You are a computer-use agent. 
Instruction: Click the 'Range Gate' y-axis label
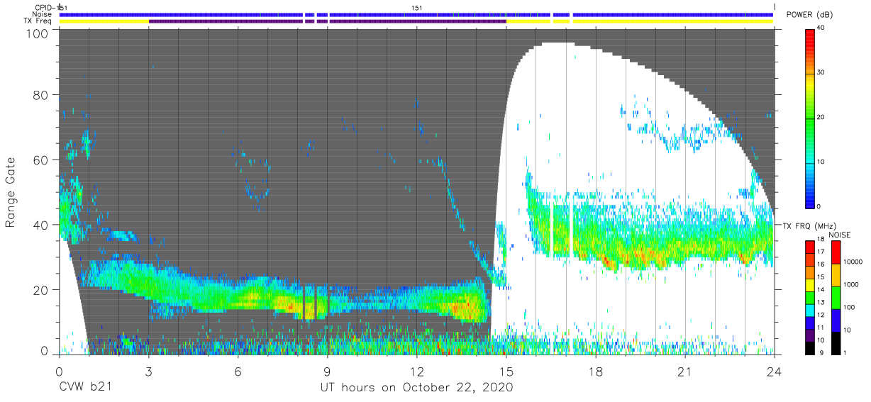(11, 192)
